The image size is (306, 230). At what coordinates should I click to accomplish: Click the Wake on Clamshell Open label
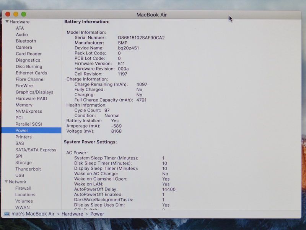coord(101,179)
